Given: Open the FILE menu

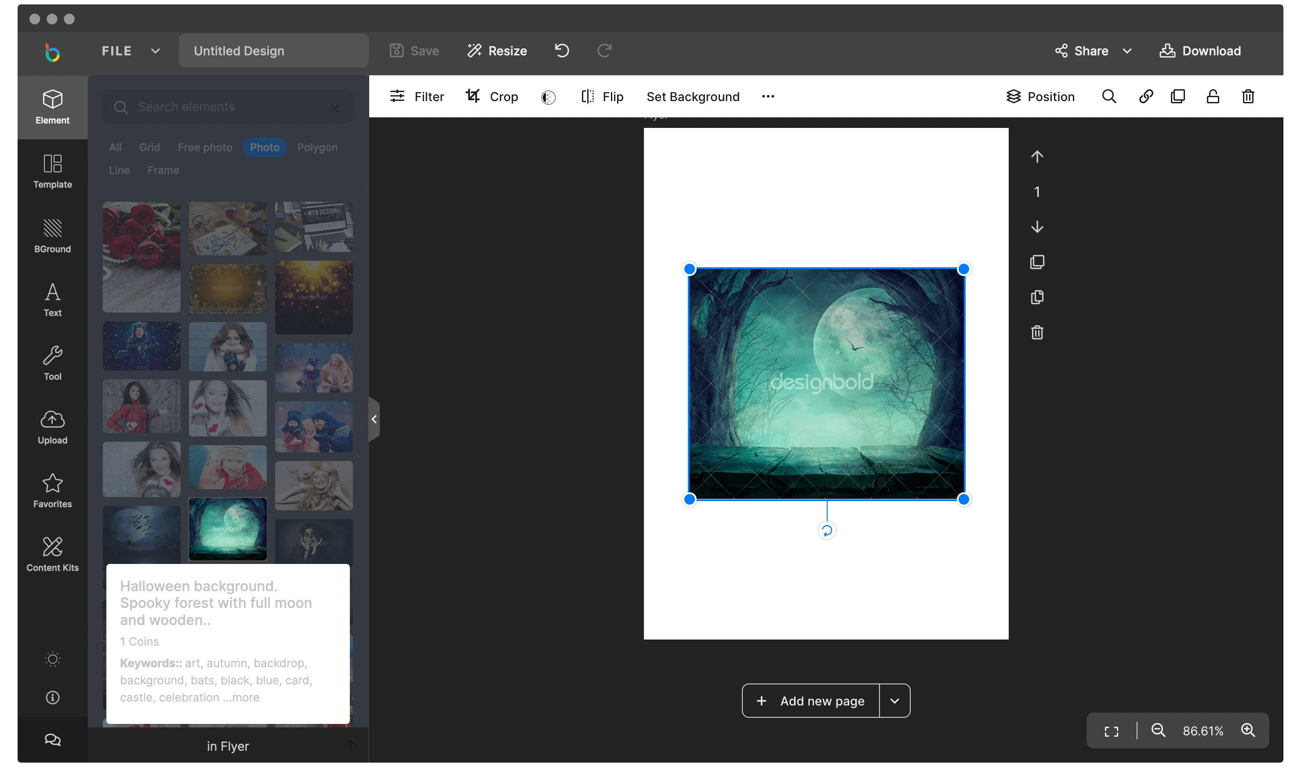Looking at the screenshot, I should tap(117, 51).
